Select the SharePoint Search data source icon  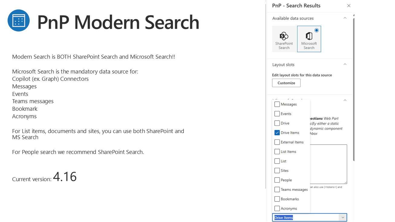coord(284,39)
